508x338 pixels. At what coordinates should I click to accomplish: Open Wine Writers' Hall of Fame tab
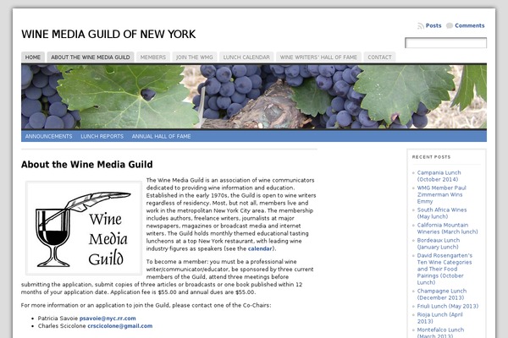click(x=318, y=57)
